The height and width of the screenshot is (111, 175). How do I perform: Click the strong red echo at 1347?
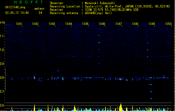[x=120, y=79]
